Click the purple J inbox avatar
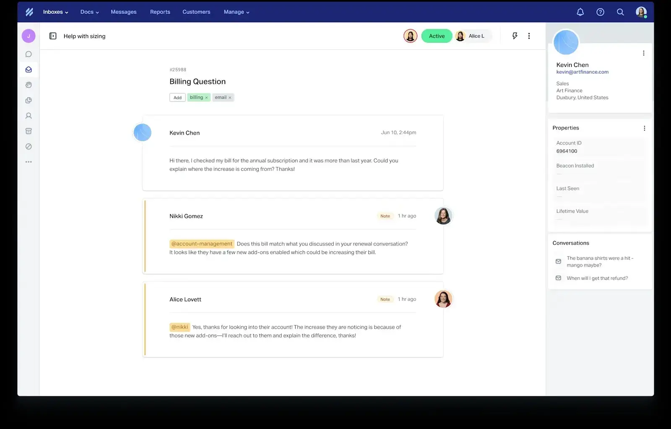This screenshot has height=429, width=671. coord(29,36)
